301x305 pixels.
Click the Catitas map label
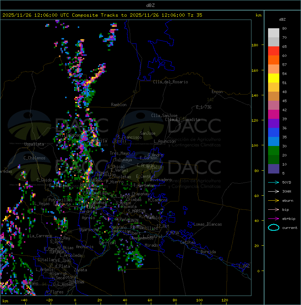pyautogui.click(x=188, y=242)
